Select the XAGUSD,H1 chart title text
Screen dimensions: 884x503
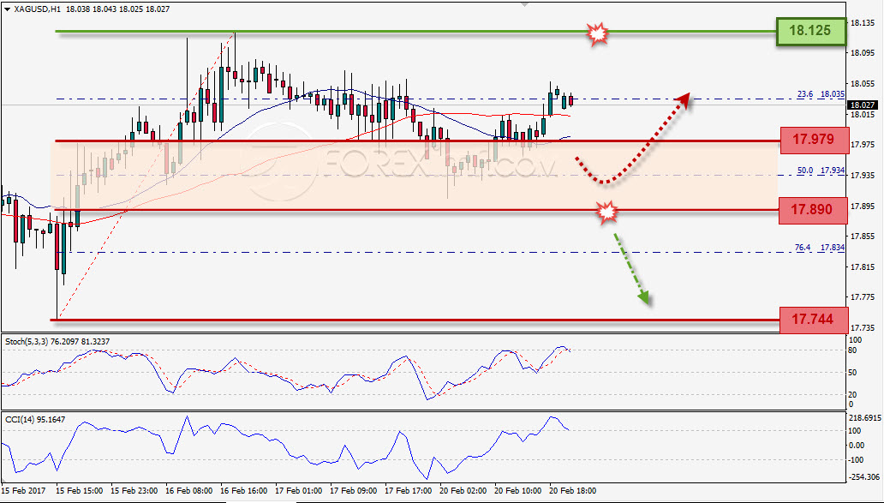pos(37,9)
